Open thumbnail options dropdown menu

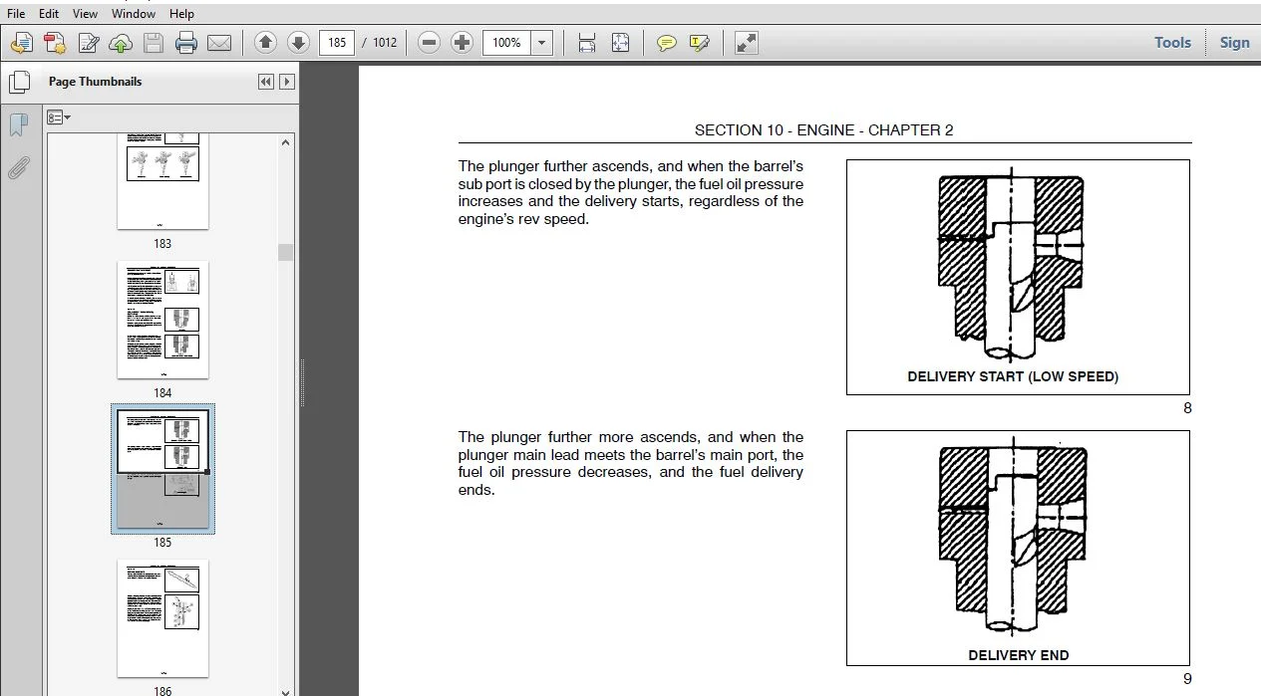click(x=59, y=117)
